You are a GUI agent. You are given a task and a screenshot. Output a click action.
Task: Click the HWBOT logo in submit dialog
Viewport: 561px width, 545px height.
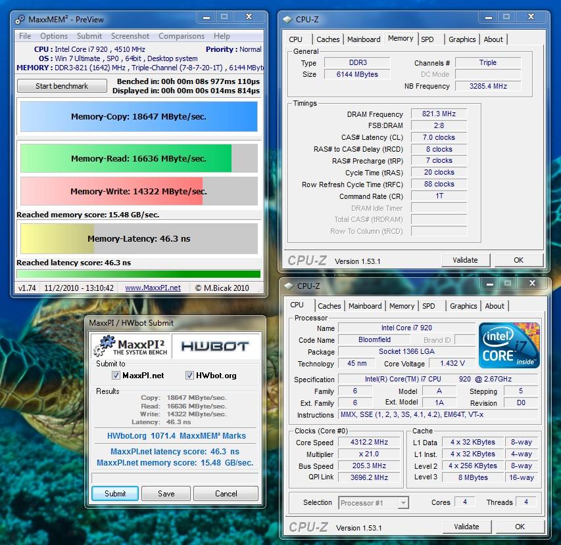[x=215, y=346]
